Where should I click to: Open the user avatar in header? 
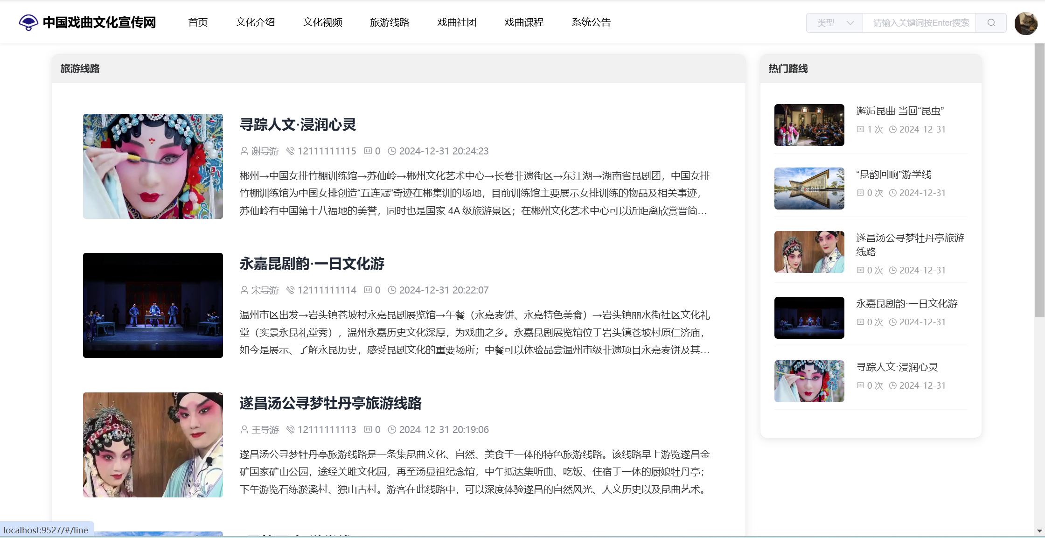[1025, 23]
